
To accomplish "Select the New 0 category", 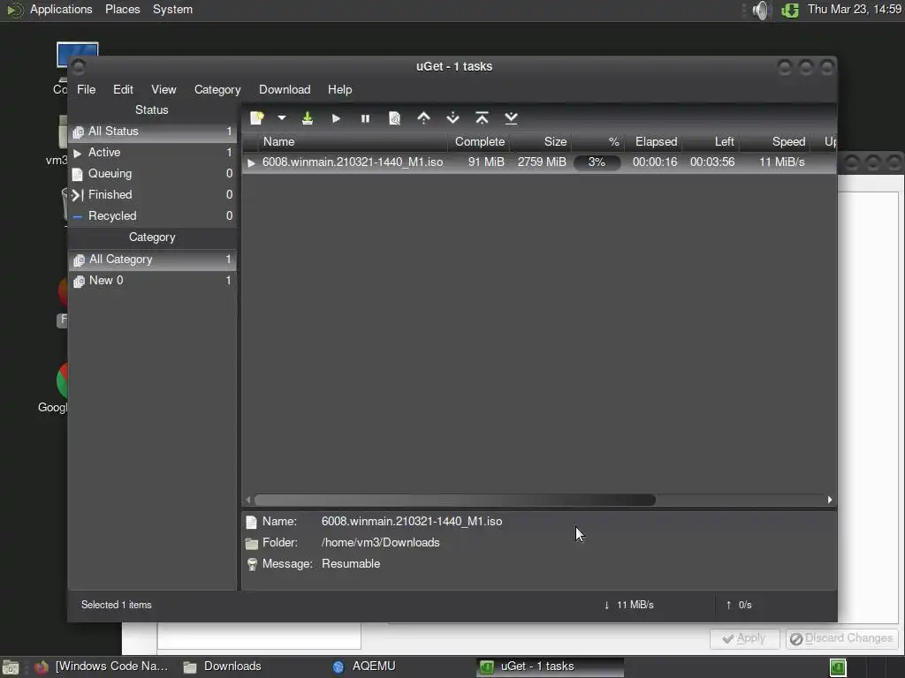I will [152, 280].
